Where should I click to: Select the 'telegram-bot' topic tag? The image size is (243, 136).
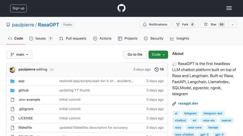point(213,113)
